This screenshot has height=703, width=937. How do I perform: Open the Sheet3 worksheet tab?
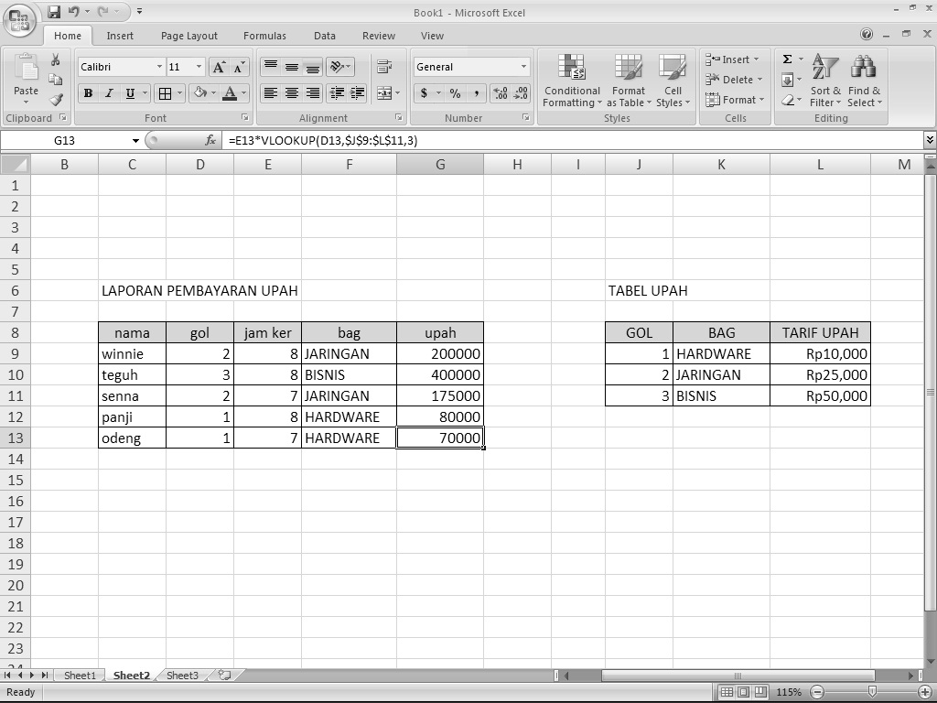tap(181, 676)
